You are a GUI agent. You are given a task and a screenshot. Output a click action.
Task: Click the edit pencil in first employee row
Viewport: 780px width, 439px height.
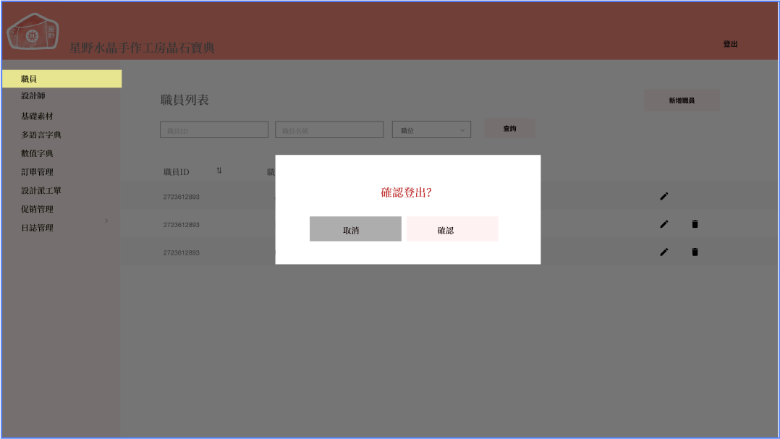(x=664, y=196)
